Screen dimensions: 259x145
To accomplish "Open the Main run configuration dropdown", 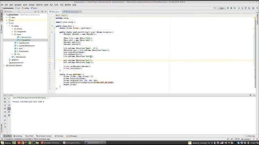I will (x=221, y=8).
